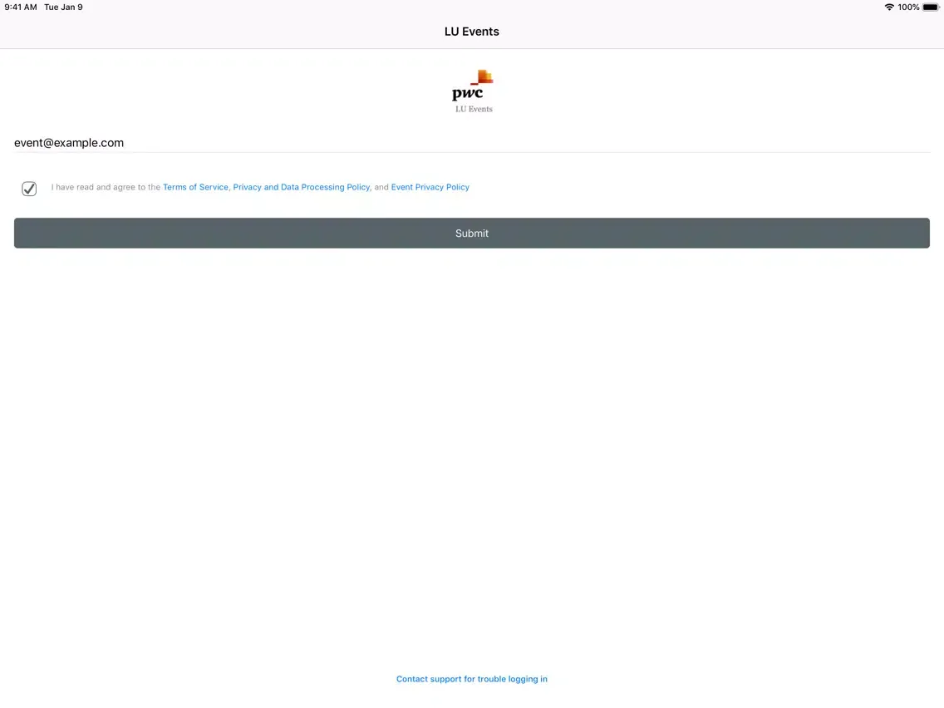Uncheck the terms agreement checkbox
Viewport: 944px width, 708px height.
pos(29,189)
